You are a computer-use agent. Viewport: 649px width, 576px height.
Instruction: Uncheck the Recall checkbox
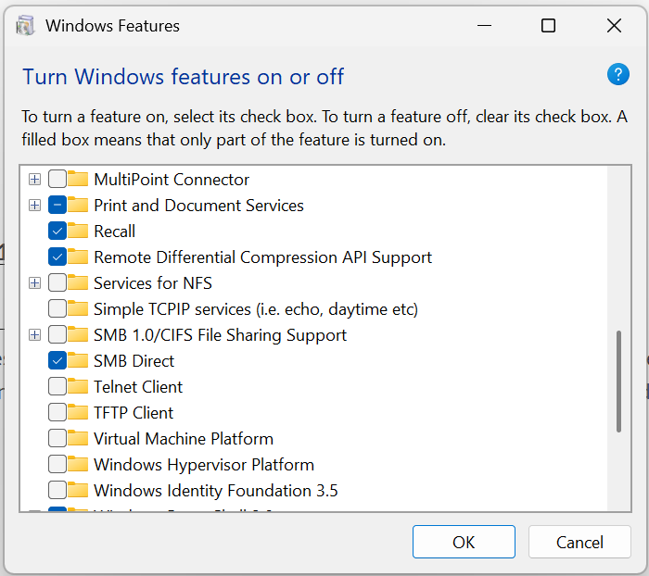(57, 232)
